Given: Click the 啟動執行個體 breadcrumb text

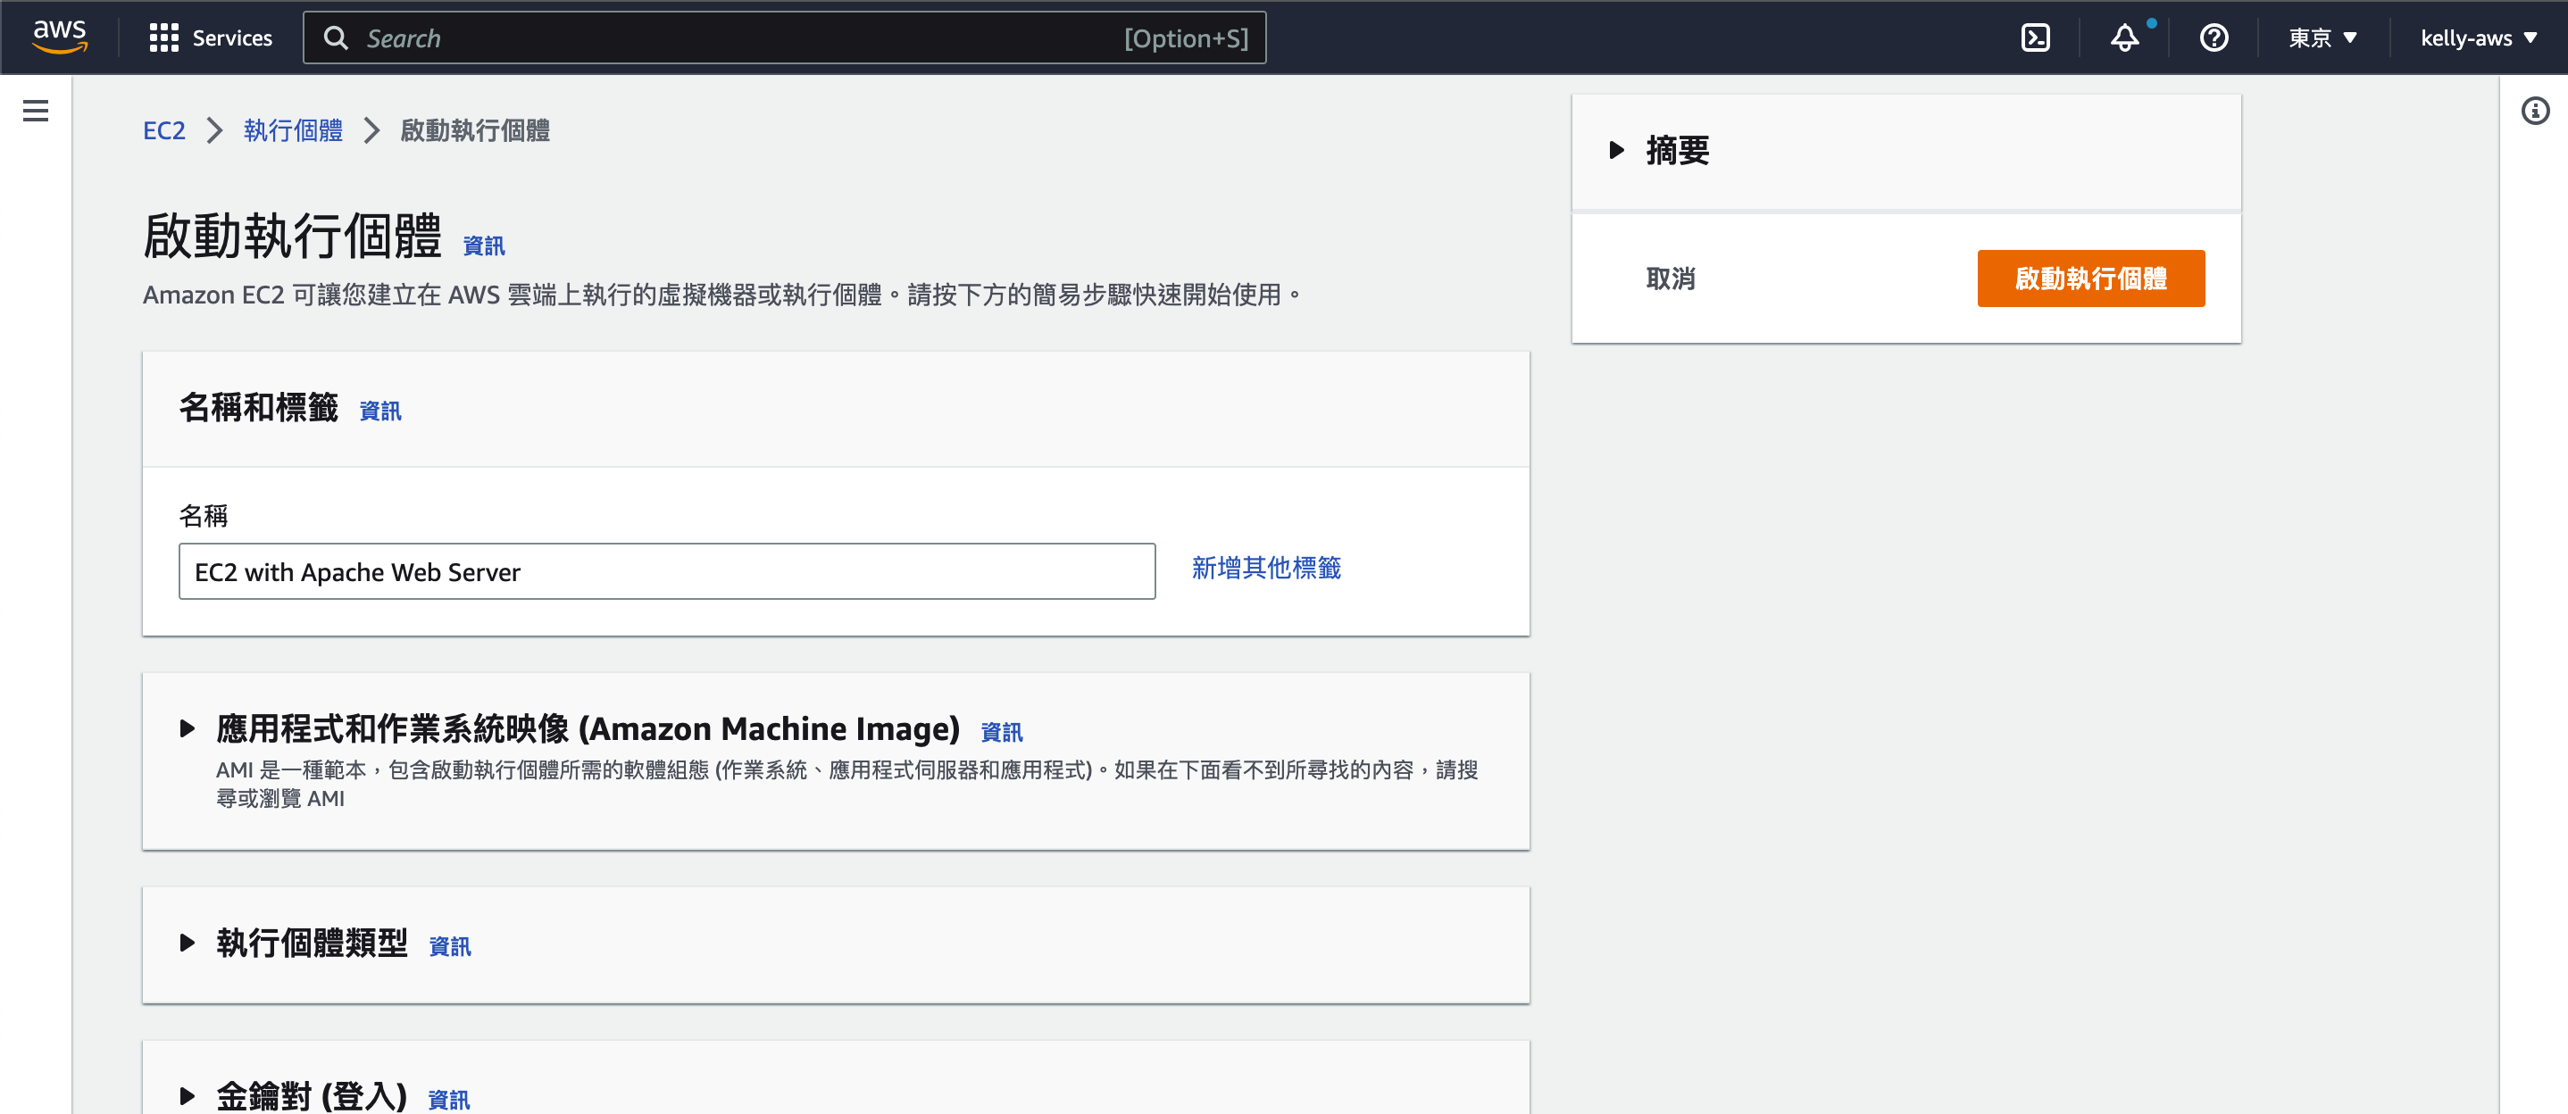Looking at the screenshot, I should point(474,130).
